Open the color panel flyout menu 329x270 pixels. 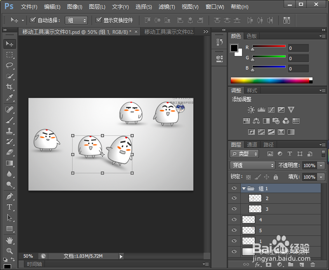(x=322, y=36)
